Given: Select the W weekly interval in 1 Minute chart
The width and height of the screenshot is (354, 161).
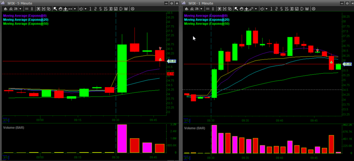Looking at the screenshot, I should pos(307,9).
